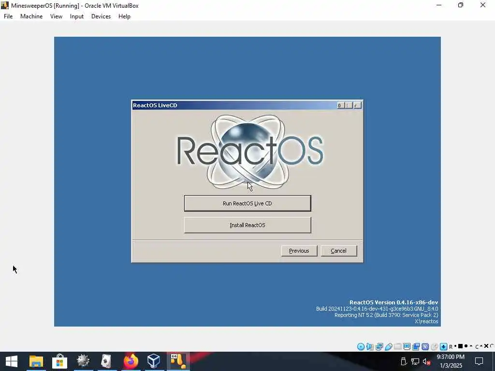The height and width of the screenshot is (371, 495).
Task: Click the X:\reactos path text
Action: coord(426,321)
